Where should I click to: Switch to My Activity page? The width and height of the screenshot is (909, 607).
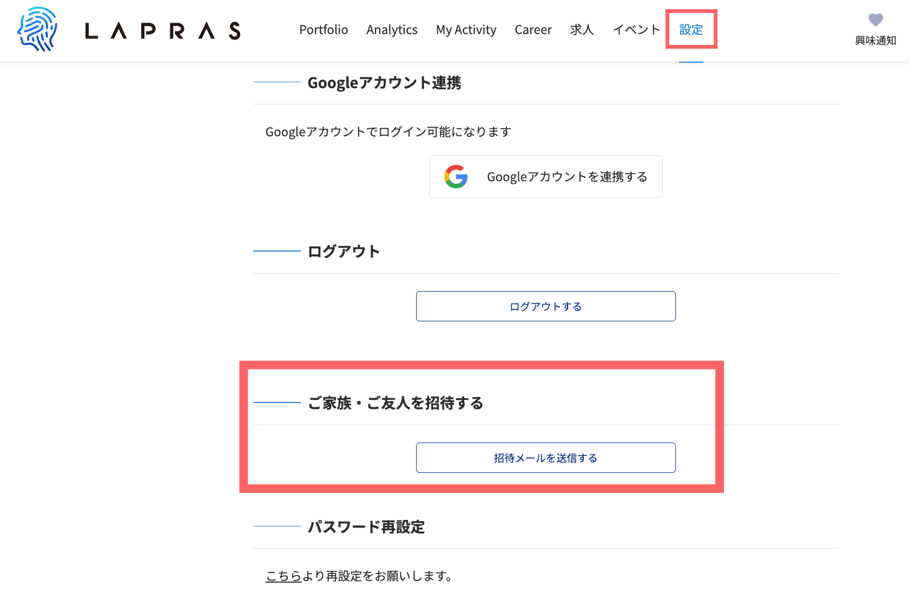[x=466, y=30]
